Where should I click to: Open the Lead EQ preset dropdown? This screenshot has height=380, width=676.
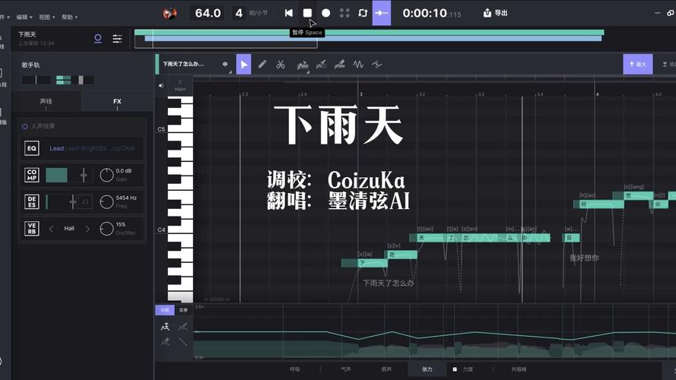92,148
